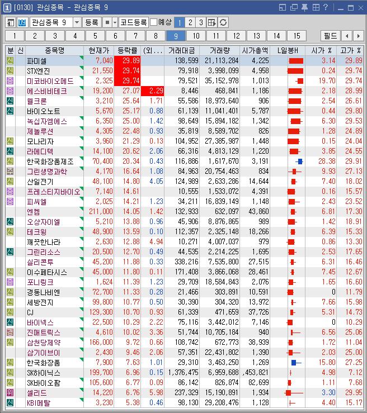This screenshot has width=367, height=413.
Task: Sort by 등락률 column header
Action: (x=128, y=50)
